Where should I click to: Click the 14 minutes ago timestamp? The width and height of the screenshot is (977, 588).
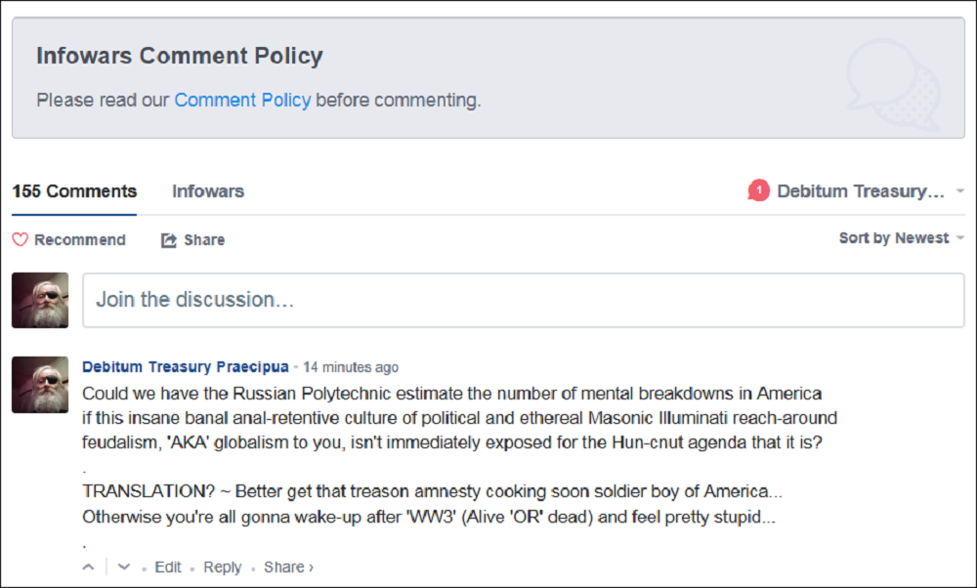coord(351,367)
